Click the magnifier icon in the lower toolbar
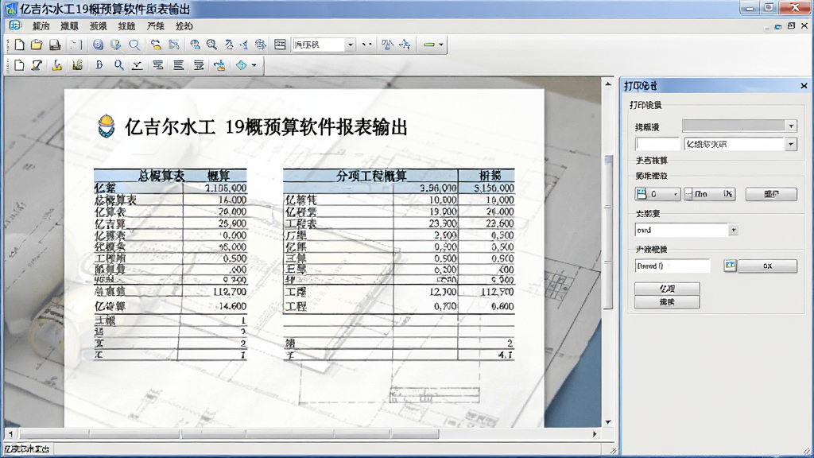The width and height of the screenshot is (814, 458). tap(119, 65)
